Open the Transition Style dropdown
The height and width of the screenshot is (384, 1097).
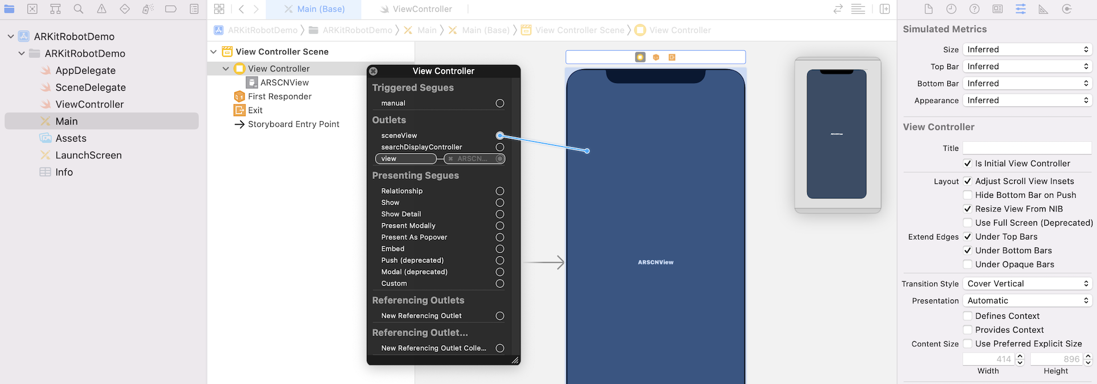click(x=1027, y=284)
